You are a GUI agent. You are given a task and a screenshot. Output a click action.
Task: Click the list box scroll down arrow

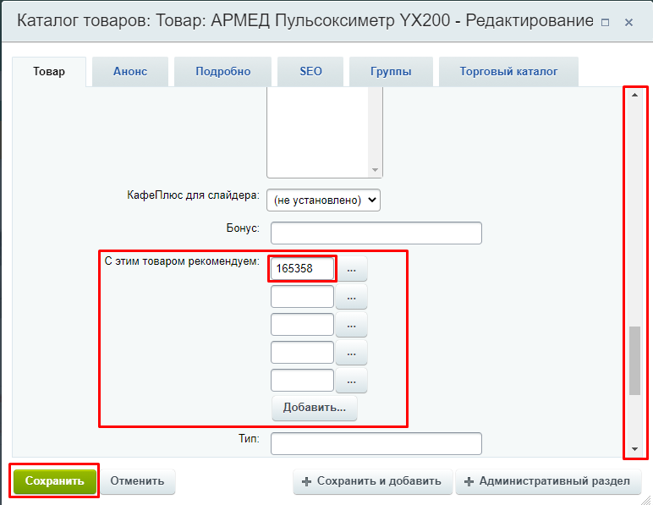375,169
